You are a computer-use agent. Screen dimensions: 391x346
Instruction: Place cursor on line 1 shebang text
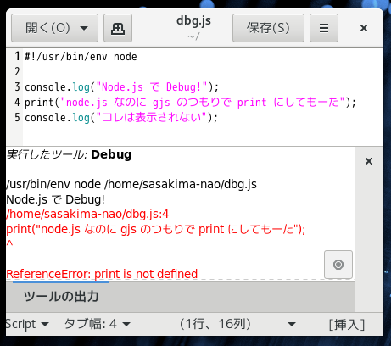click(x=81, y=57)
